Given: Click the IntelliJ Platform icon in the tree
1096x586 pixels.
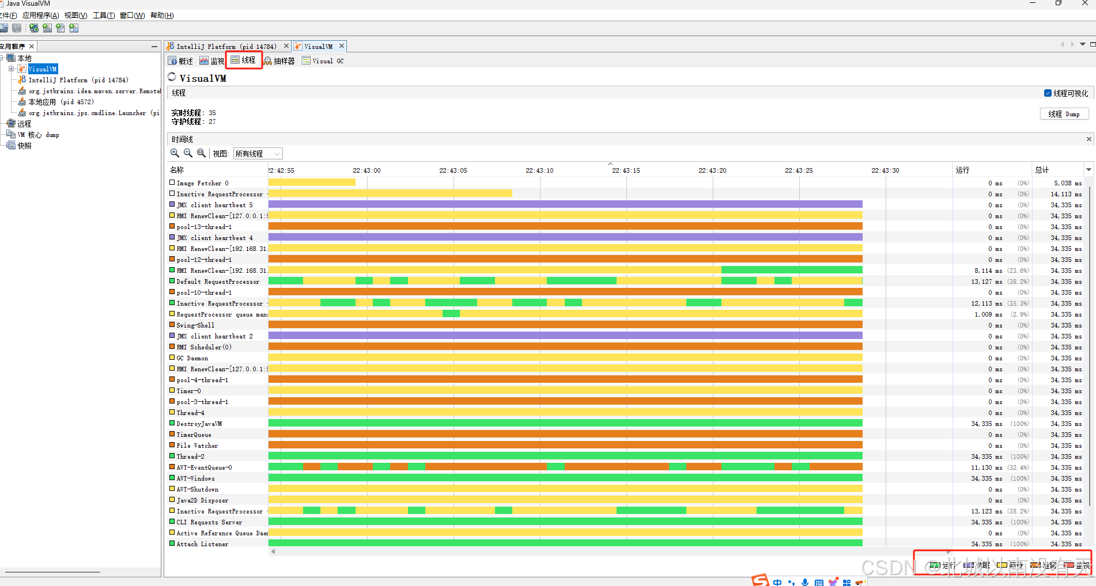Looking at the screenshot, I should coord(22,80).
